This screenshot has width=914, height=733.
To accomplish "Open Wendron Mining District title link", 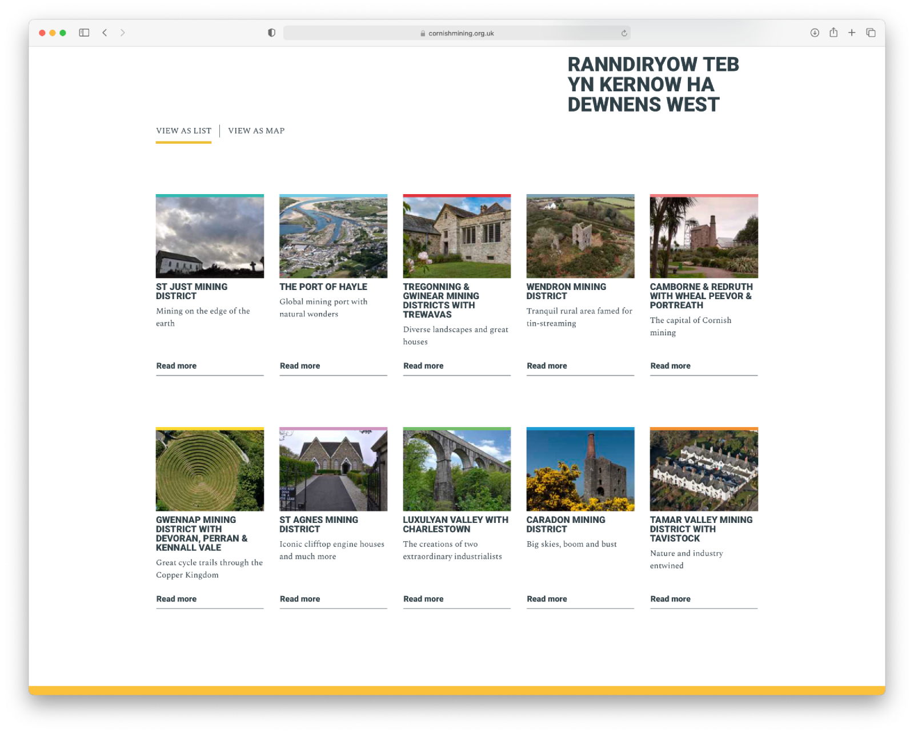I will click(x=566, y=291).
